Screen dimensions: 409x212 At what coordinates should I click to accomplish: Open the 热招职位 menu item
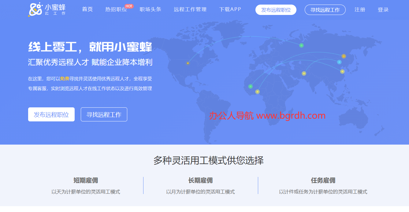(116, 9)
